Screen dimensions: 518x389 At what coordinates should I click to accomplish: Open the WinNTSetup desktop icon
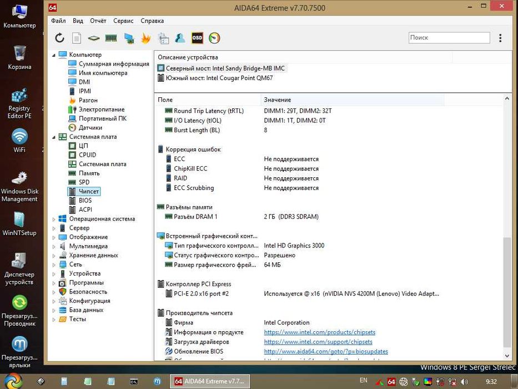click(x=19, y=224)
